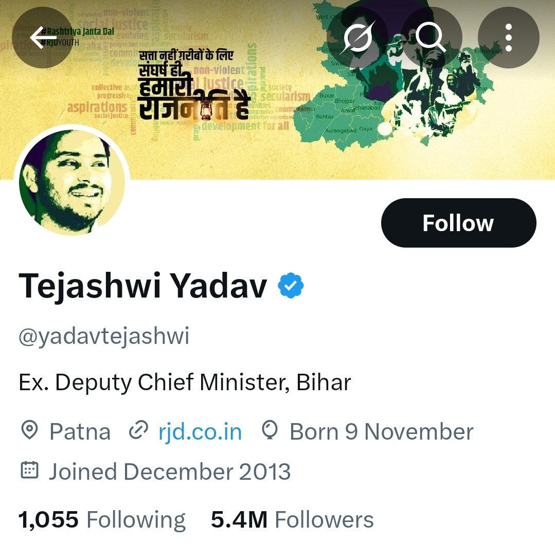Tap the location pin icon
Image resolution: width=555 pixels, height=558 pixels.
(x=29, y=430)
